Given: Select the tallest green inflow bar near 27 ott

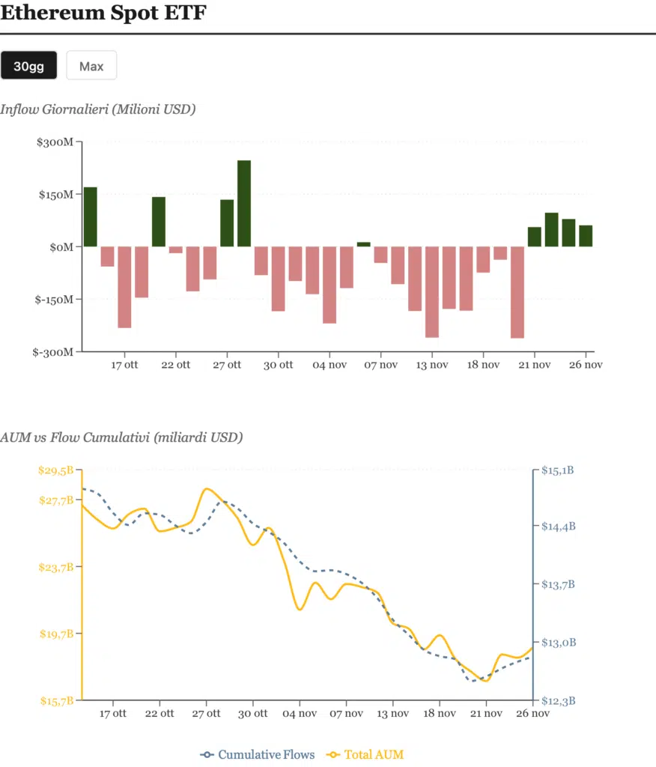Looking at the screenshot, I should click(243, 202).
